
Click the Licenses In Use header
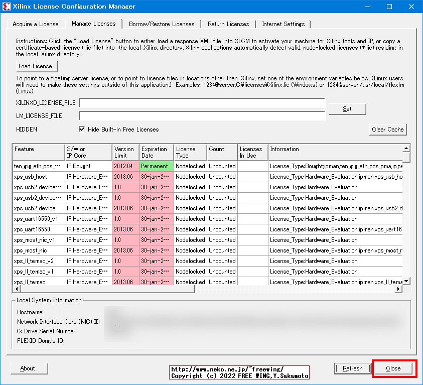(253, 152)
